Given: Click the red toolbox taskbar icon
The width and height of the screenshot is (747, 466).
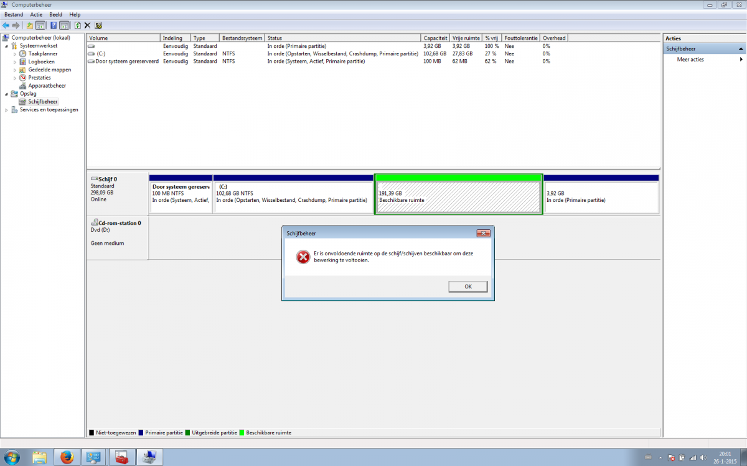Looking at the screenshot, I should 122,457.
